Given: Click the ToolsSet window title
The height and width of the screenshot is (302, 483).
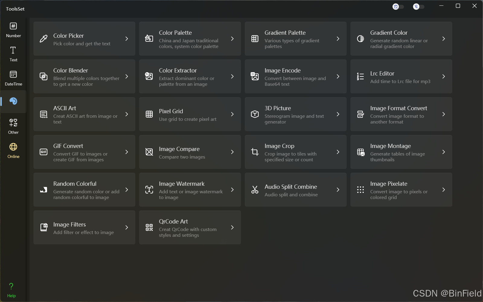Looking at the screenshot, I should pos(15,9).
